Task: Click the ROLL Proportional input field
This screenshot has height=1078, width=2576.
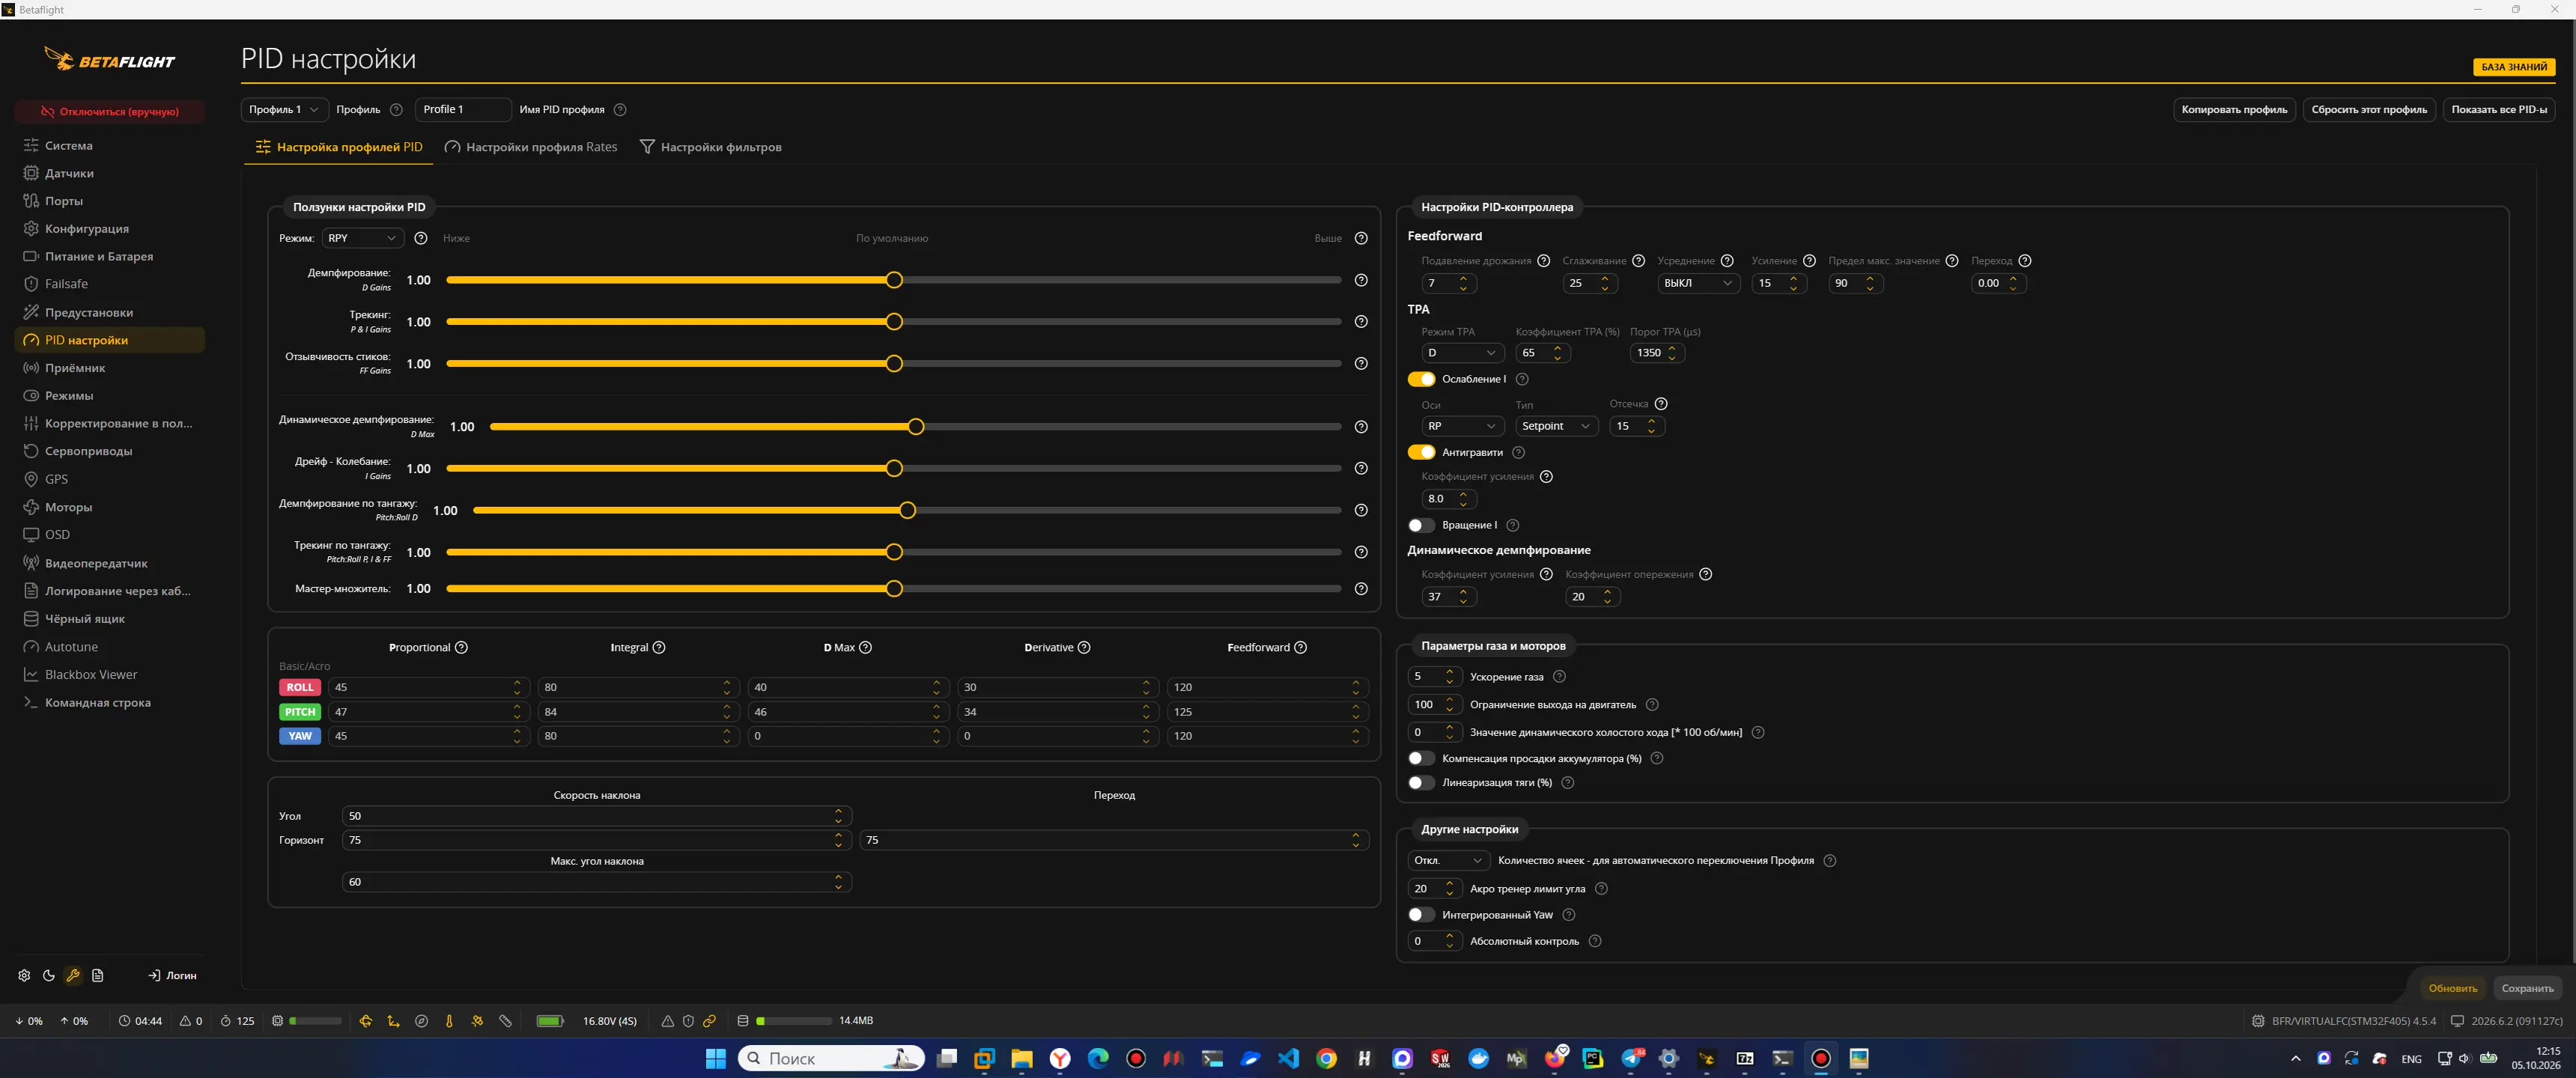Action: point(427,687)
